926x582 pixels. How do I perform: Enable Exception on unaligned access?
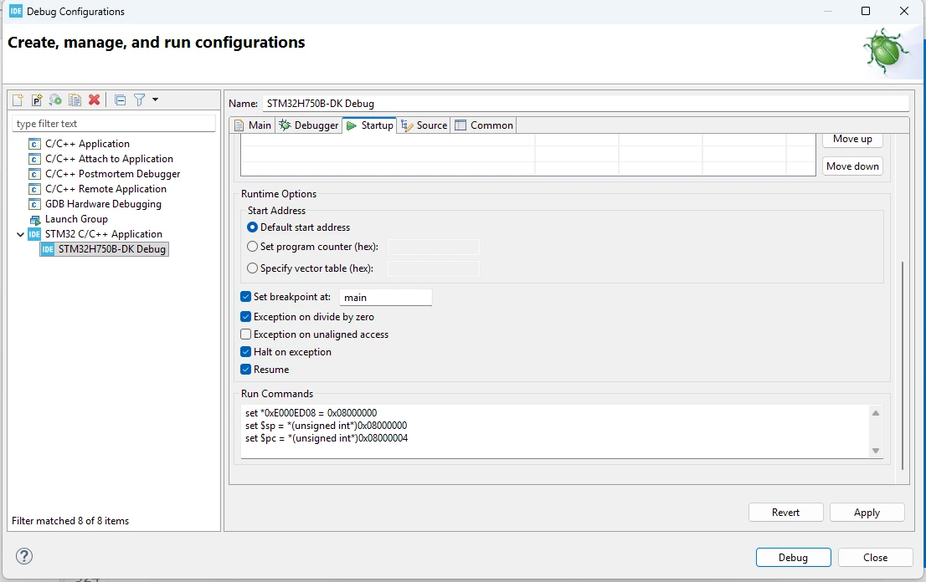click(x=245, y=334)
